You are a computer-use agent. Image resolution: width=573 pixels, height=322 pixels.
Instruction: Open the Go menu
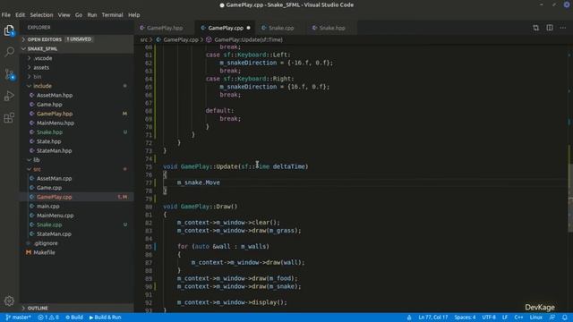(x=79, y=15)
